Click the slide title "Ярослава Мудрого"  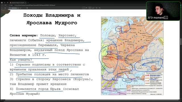[52, 23]
